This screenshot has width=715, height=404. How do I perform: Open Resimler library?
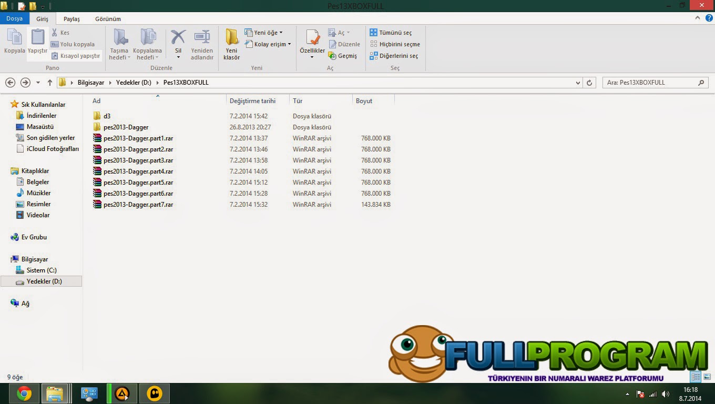[38, 204]
